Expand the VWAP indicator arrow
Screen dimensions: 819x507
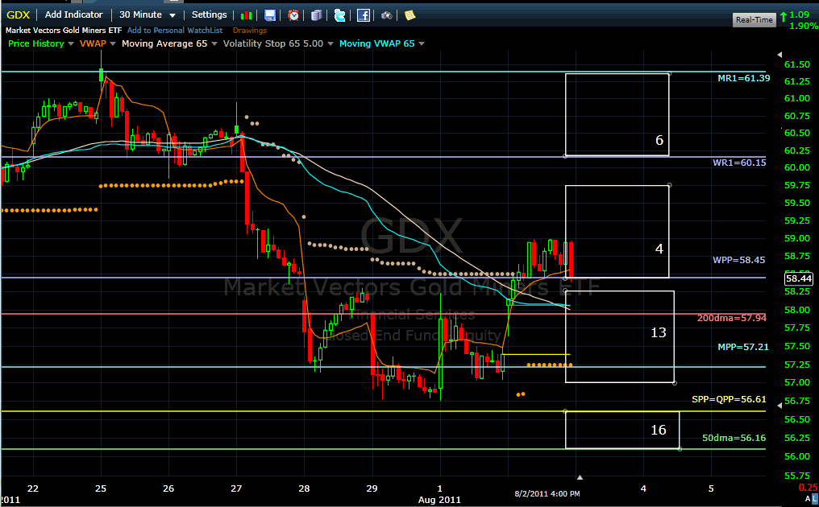pyautogui.click(x=113, y=43)
